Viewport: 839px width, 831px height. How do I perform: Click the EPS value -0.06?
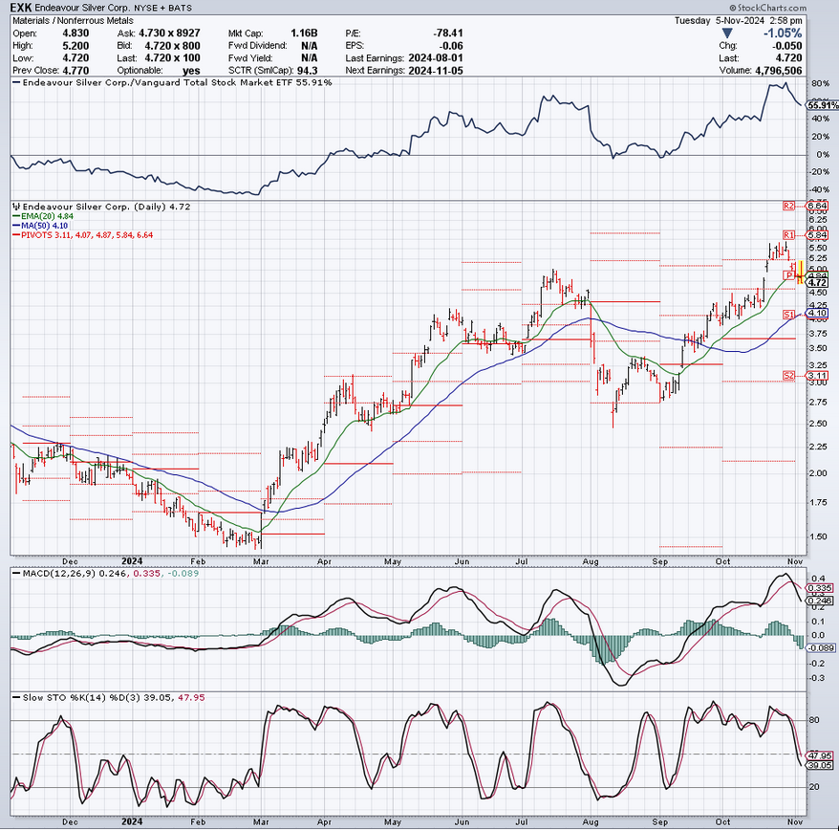[452, 46]
